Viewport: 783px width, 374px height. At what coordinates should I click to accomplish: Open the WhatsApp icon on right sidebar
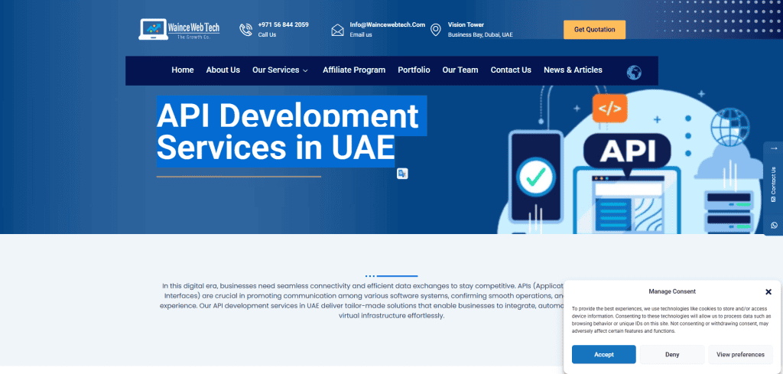click(x=774, y=225)
